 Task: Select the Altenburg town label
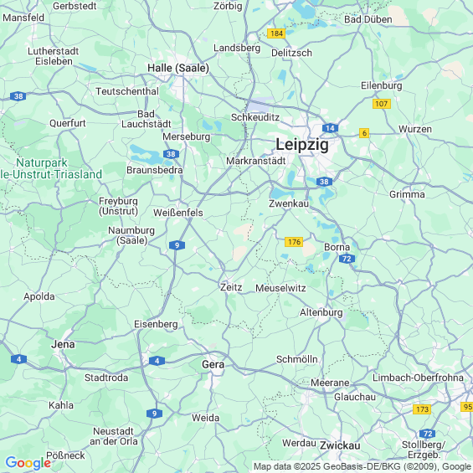click(321, 312)
